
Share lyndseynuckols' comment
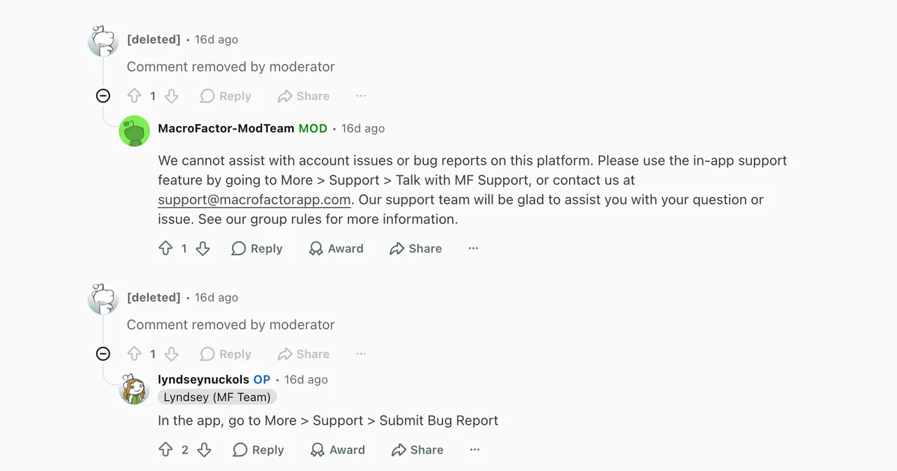click(417, 449)
